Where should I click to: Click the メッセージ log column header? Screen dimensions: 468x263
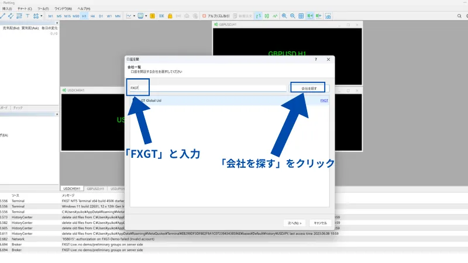68,196
